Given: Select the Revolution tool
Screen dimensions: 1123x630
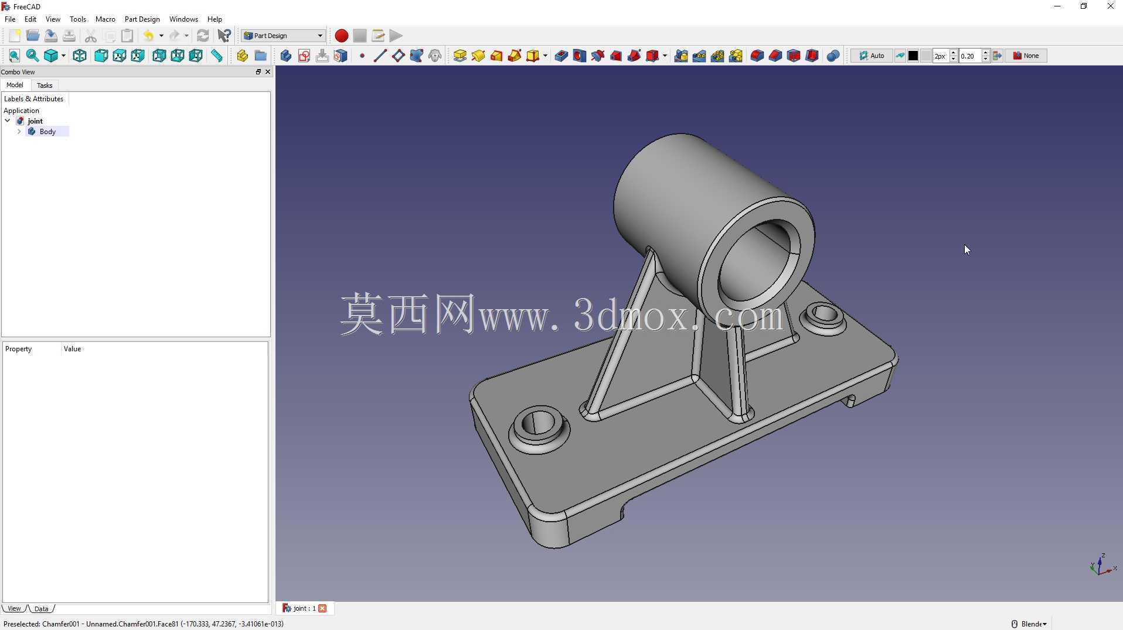Looking at the screenshot, I should point(478,56).
